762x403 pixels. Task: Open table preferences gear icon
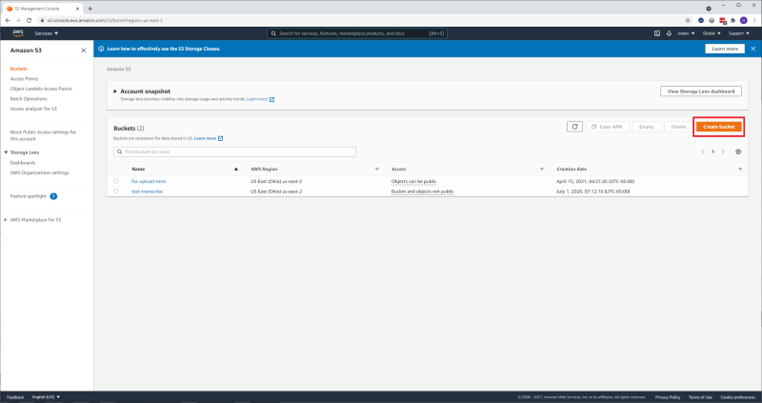point(738,151)
